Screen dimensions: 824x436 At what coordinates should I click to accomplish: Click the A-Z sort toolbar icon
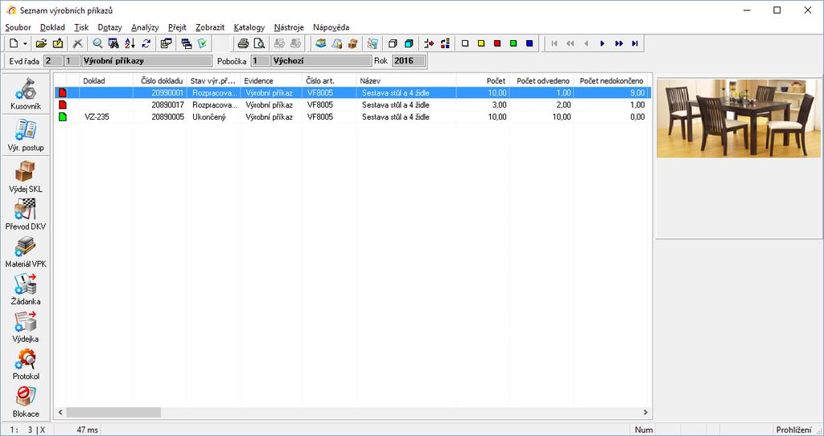coord(130,43)
